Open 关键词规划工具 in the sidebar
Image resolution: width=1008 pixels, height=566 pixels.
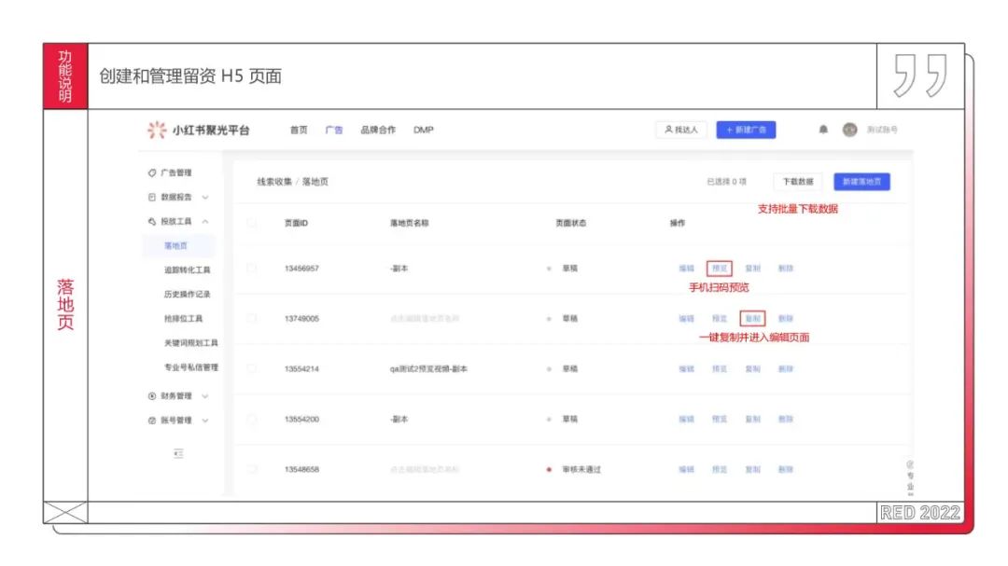[191, 343]
